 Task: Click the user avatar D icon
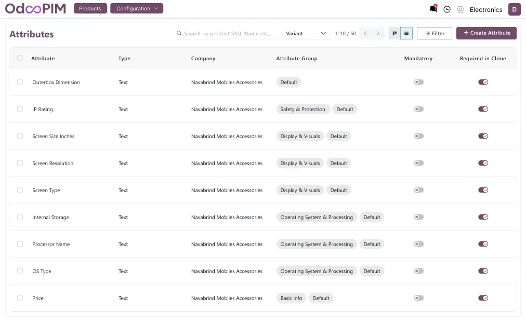514,9
